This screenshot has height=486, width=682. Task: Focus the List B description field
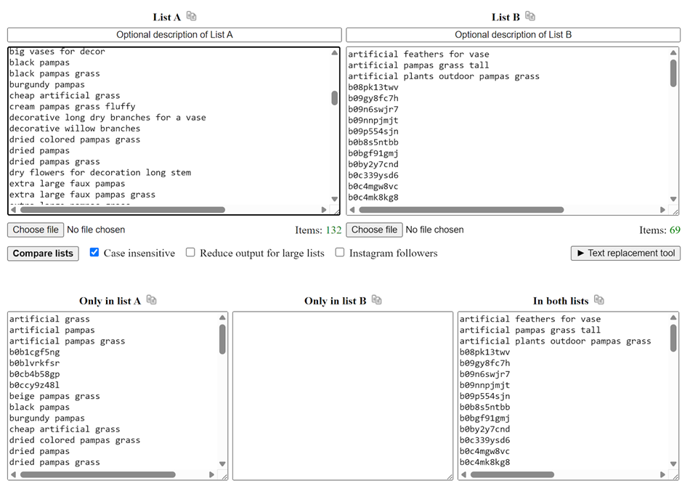(x=513, y=35)
